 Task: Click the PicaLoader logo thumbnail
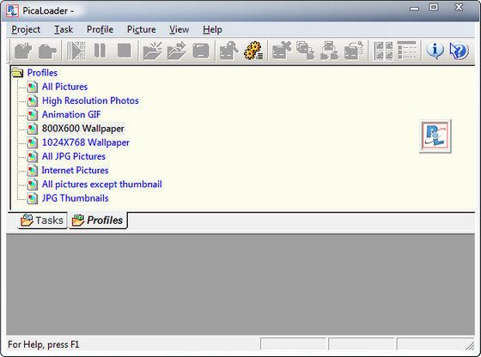click(x=435, y=136)
